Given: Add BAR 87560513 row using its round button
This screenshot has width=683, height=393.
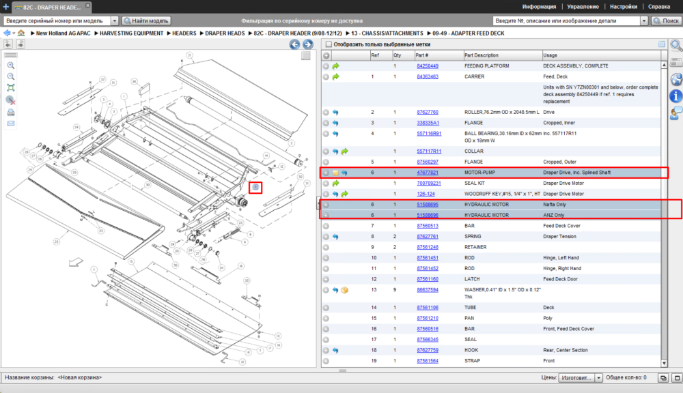Looking at the screenshot, I should pos(326,226).
